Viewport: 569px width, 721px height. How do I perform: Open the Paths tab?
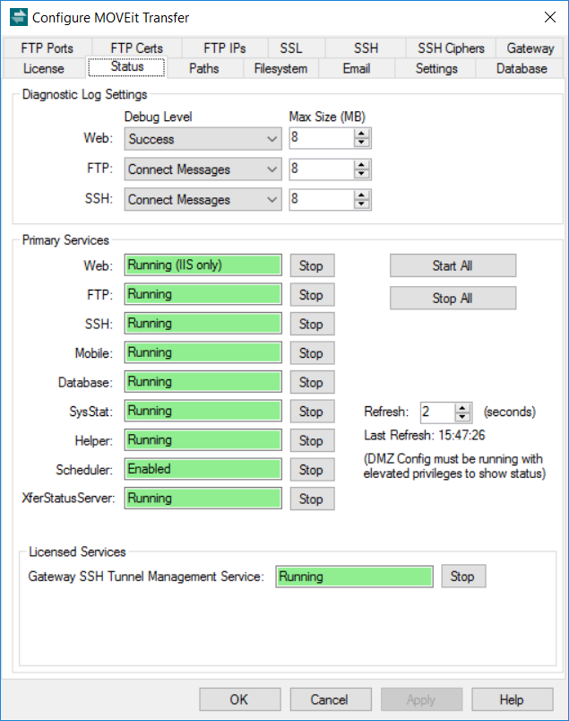click(204, 68)
